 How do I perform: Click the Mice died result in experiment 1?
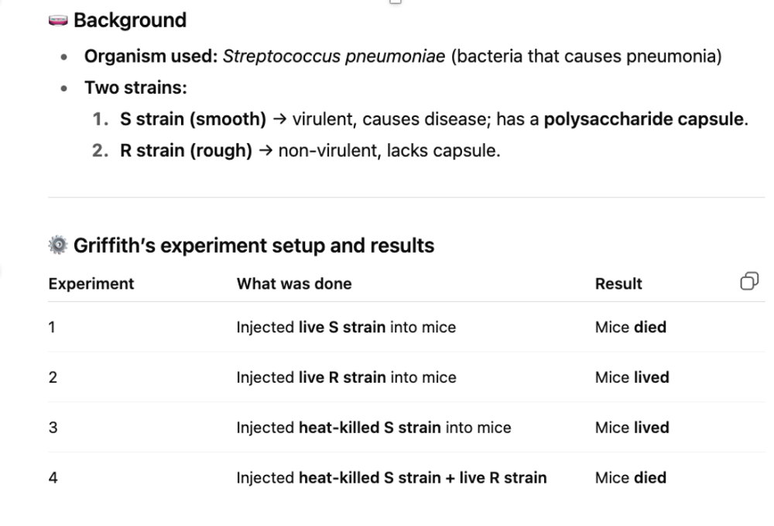click(x=630, y=327)
